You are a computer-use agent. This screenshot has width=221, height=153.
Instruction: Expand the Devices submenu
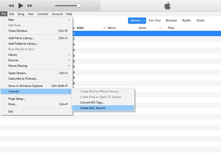(36, 60)
